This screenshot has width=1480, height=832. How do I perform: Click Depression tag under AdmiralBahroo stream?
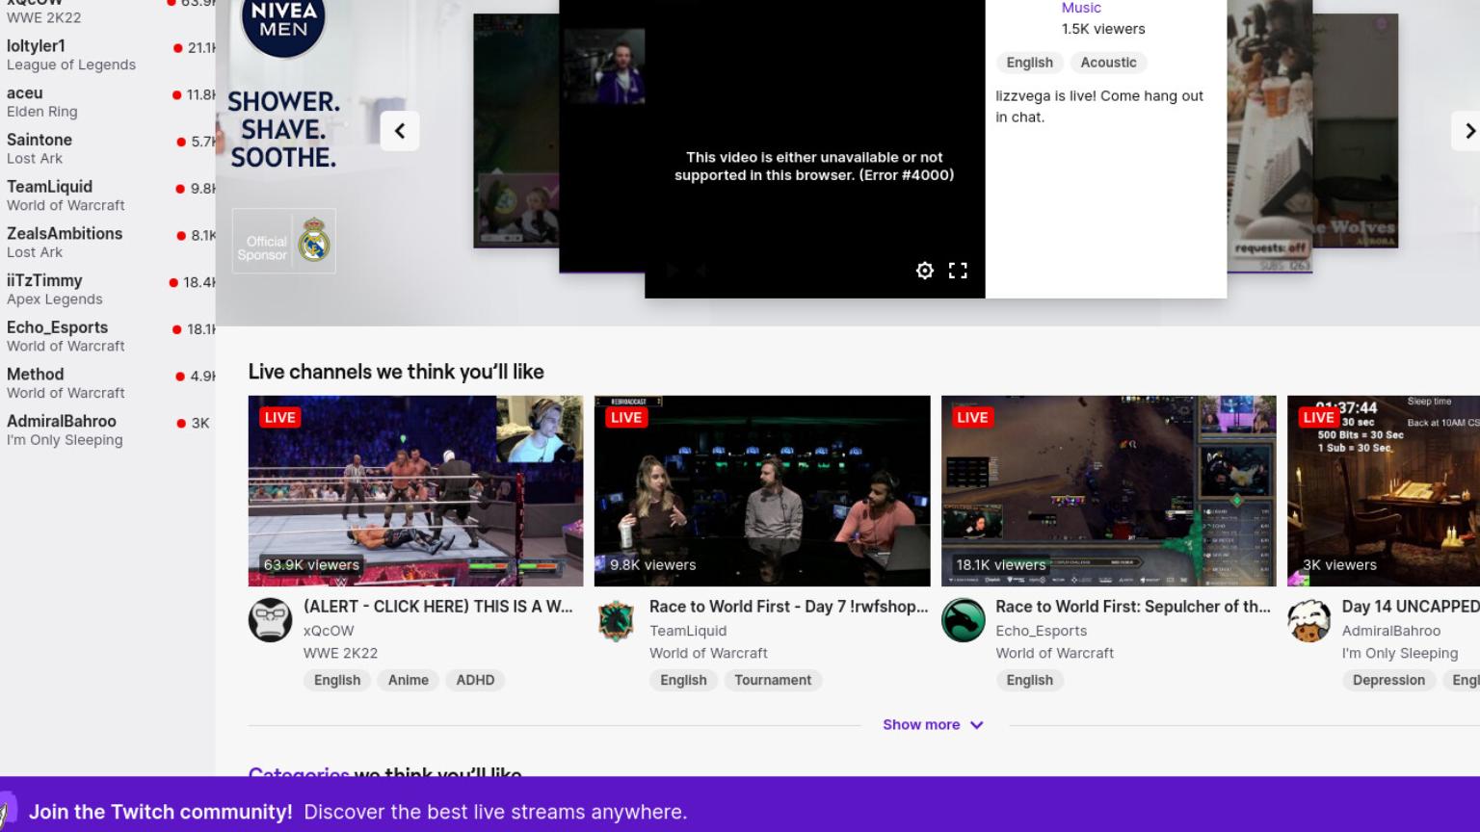1388,680
